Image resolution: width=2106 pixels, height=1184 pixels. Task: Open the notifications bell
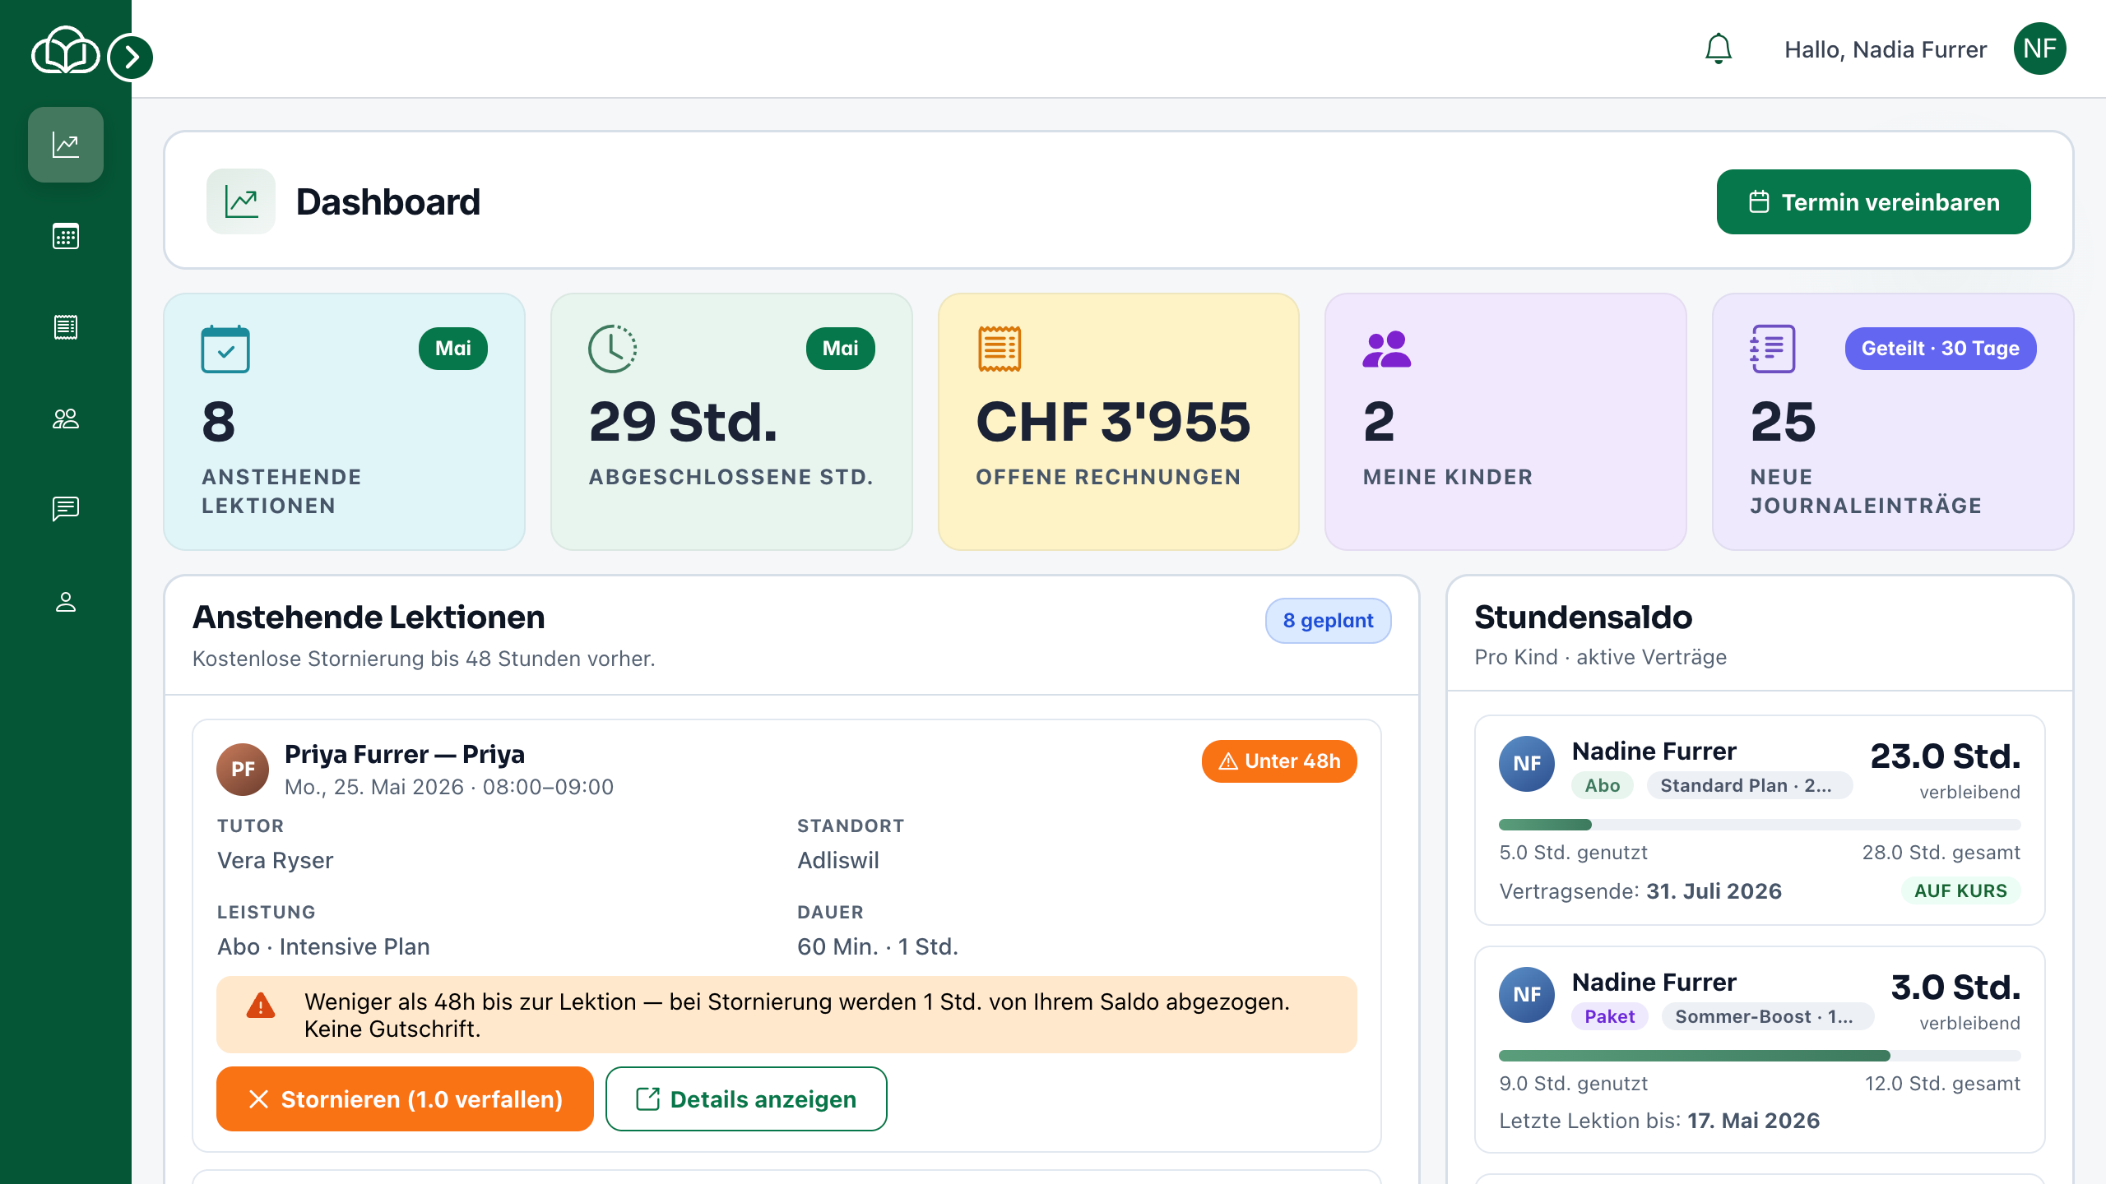(1719, 49)
